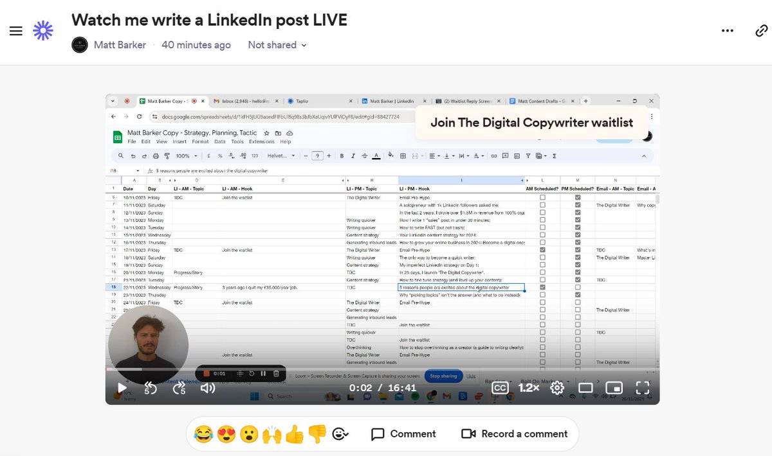Click the 40 minutes ago timestamp
Viewport: 772px width, 456px height.
pos(196,45)
